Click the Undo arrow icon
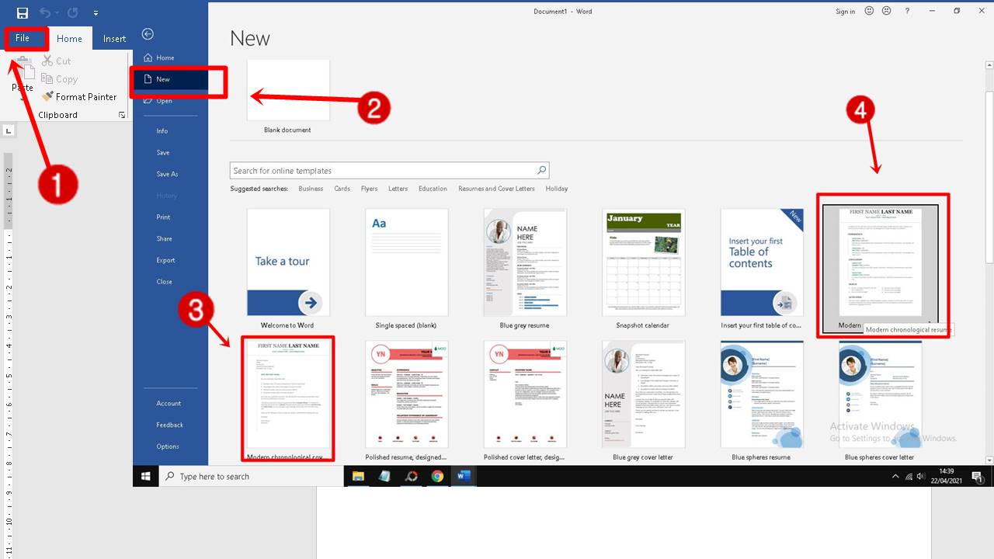The height and width of the screenshot is (559, 994). point(45,13)
